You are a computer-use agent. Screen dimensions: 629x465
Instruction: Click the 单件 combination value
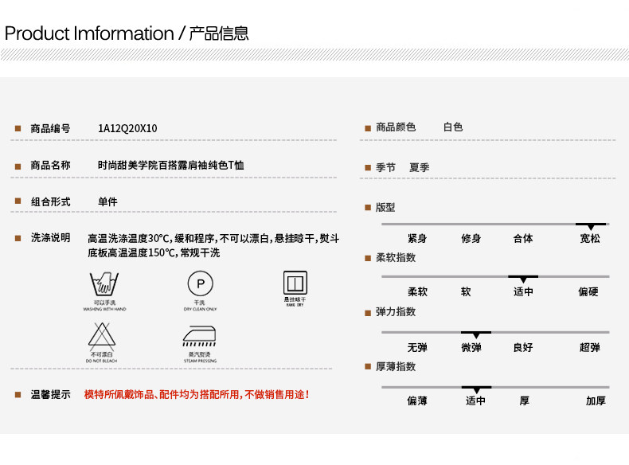point(108,201)
